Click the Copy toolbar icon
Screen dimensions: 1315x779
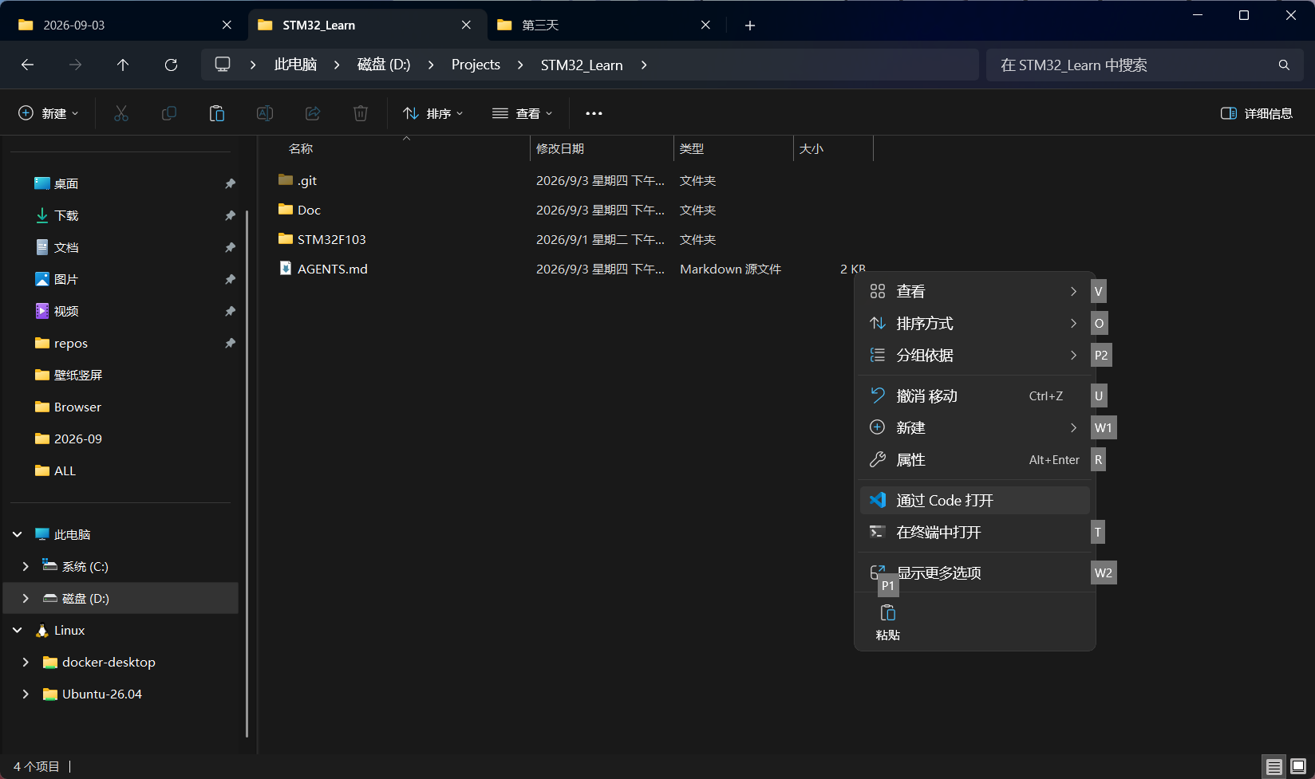tap(169, 113)
